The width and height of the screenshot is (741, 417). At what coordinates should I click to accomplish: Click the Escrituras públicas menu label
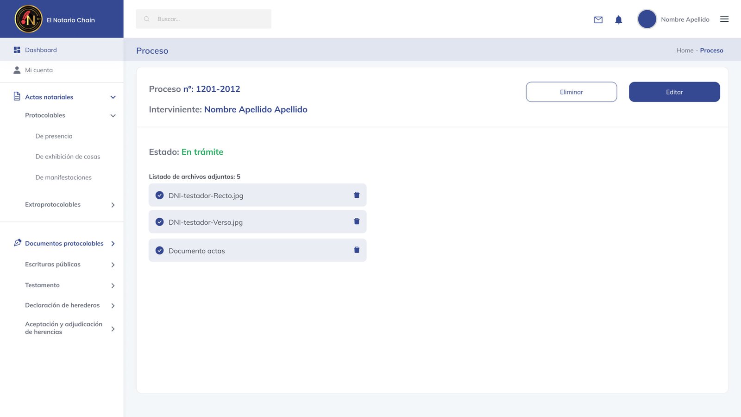click(x=53, y=264)
